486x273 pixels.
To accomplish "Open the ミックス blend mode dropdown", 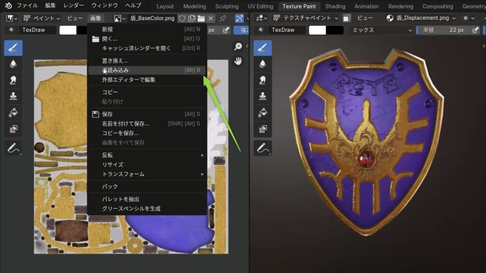I will point(382,30).
